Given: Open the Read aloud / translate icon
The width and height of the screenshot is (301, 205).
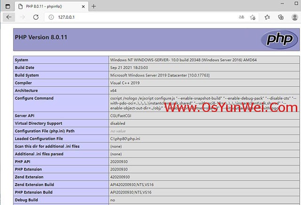Looking at the screenshot, I should pyautogui.click(x=241, y=17).
